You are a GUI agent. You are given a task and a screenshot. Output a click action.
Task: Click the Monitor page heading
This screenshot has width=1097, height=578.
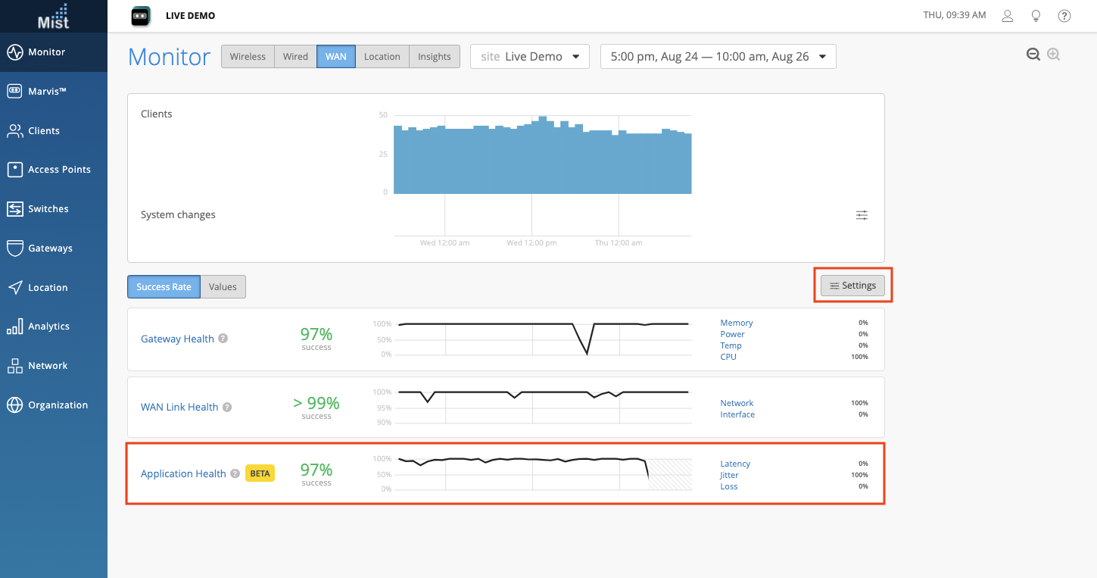pyautogui.click(x=170, y=57)
